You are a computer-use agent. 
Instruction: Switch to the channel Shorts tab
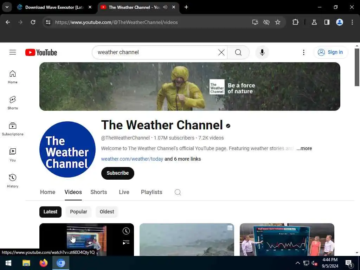pos(99,192)
